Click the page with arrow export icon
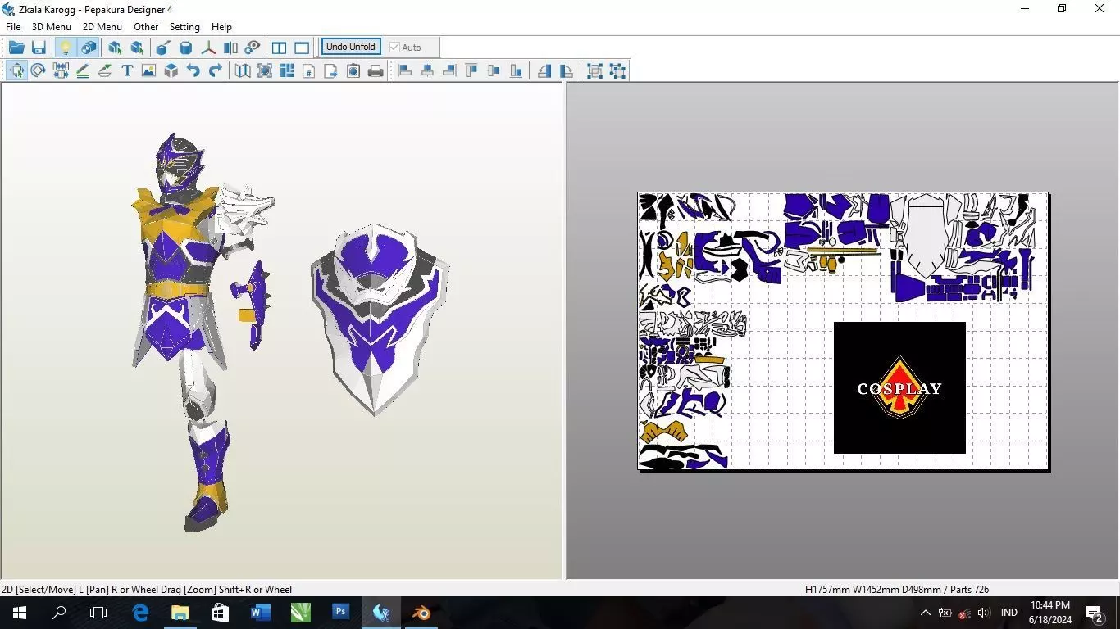 (331, 70)
